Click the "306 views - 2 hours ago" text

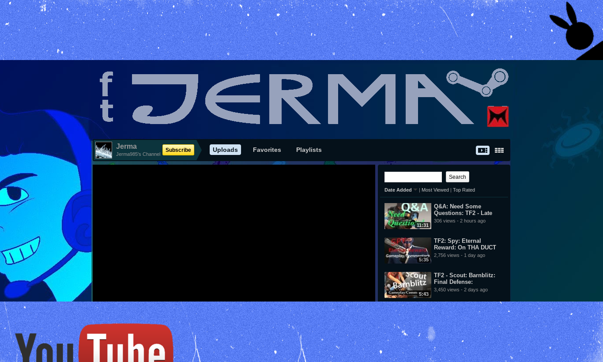tap(460, 221)
